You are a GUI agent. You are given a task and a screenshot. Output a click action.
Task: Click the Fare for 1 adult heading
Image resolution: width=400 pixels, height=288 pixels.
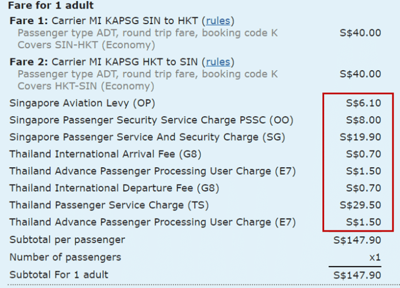pos(51,5)
